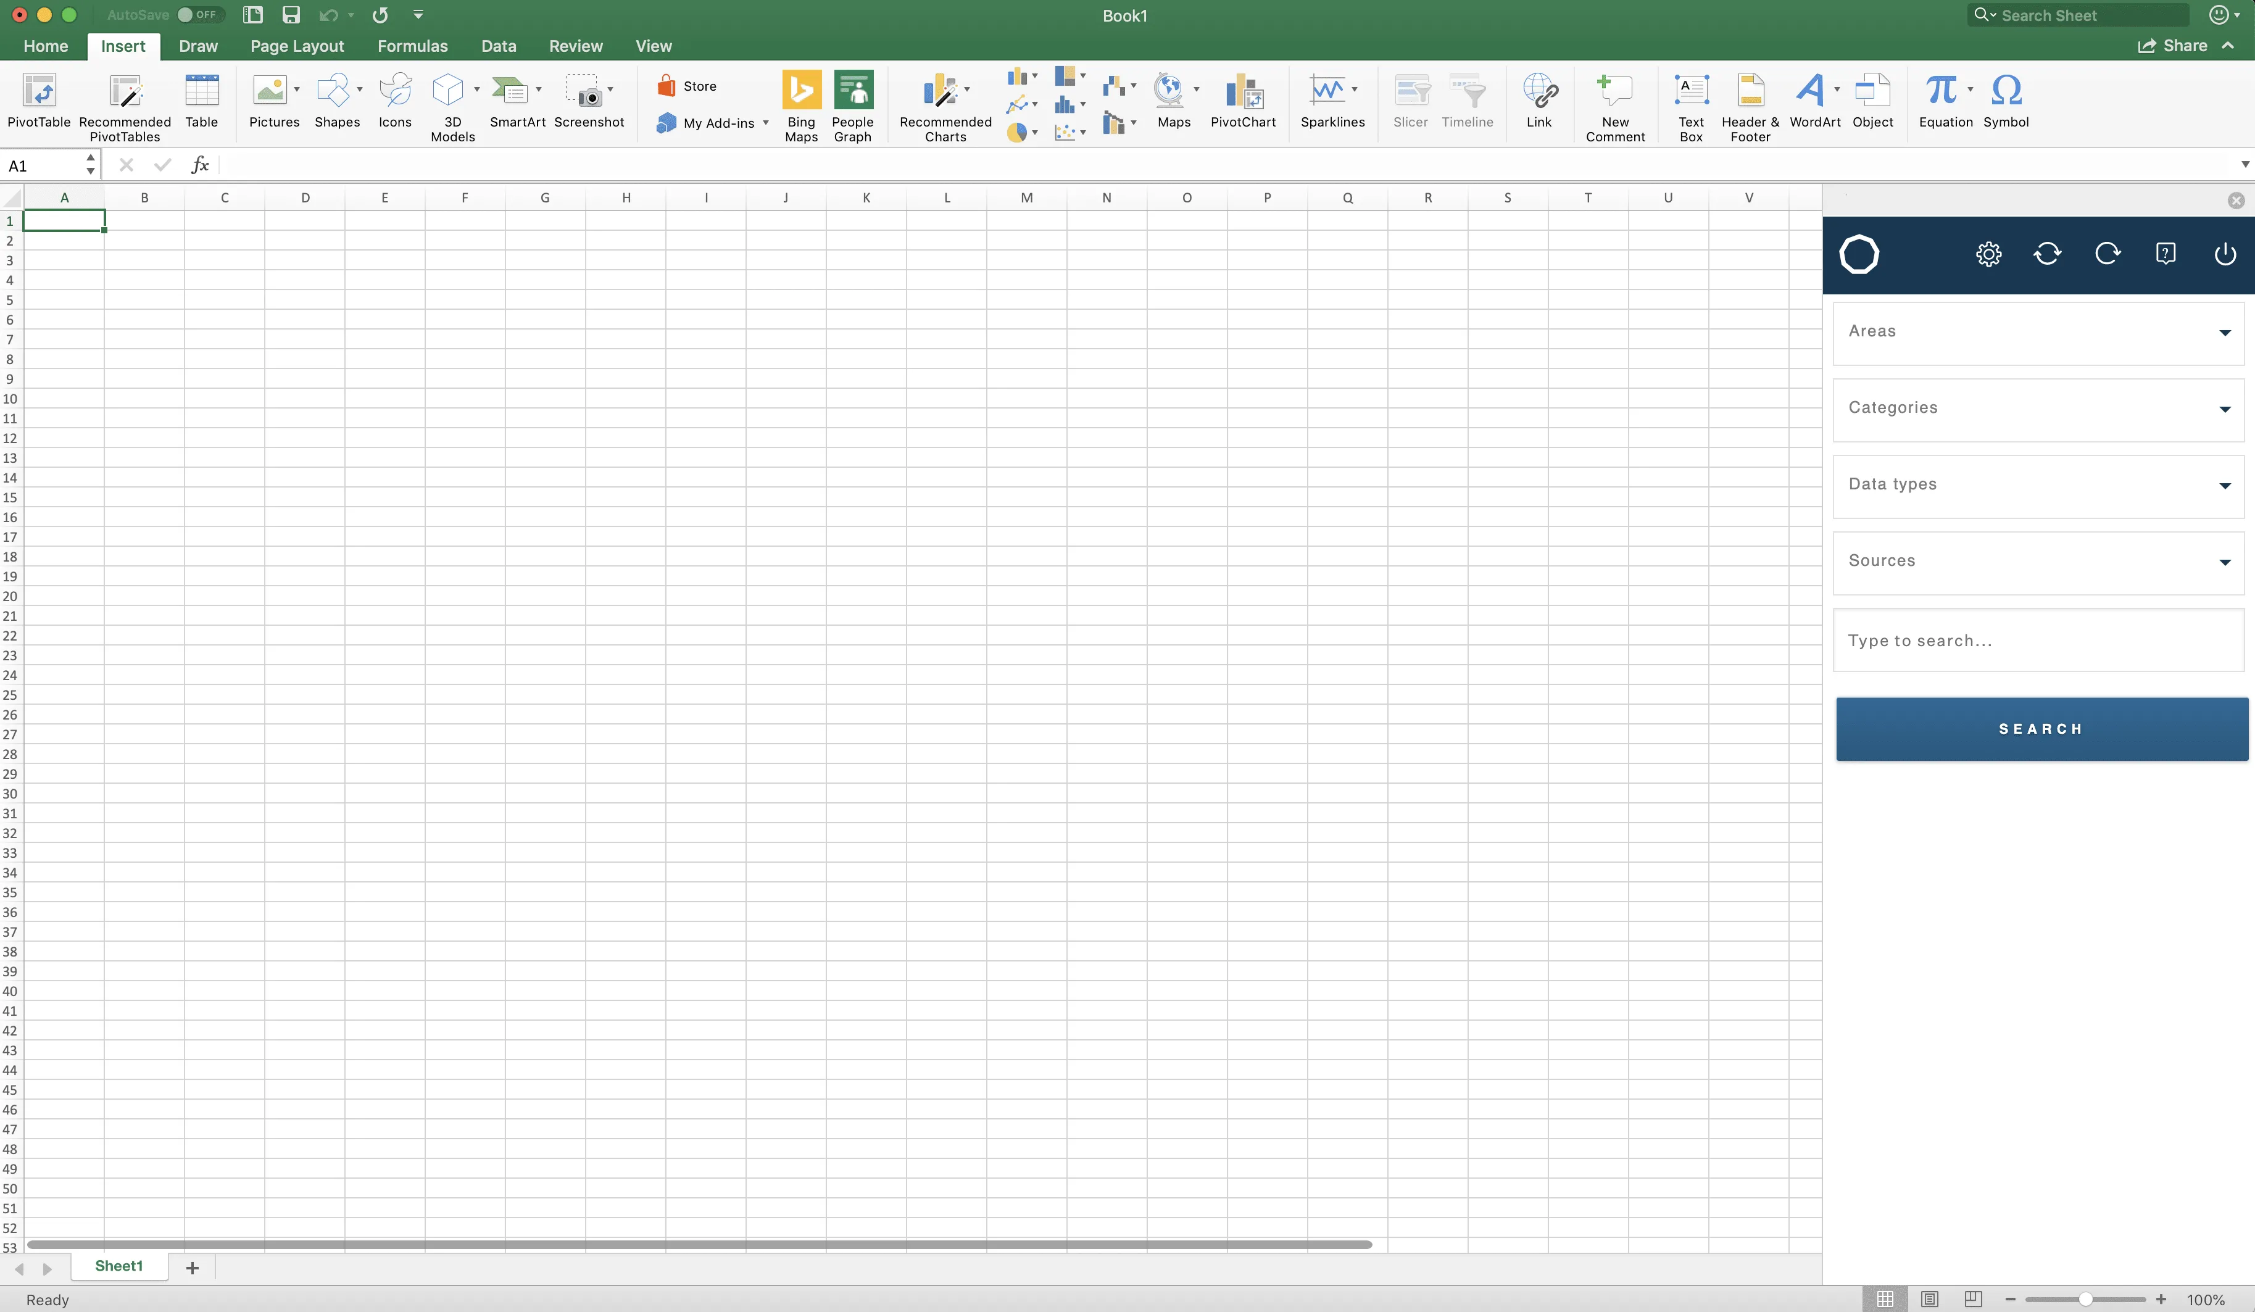Switch to the Home tab
Screen dimensions: 2255x1312
[44, 46]
